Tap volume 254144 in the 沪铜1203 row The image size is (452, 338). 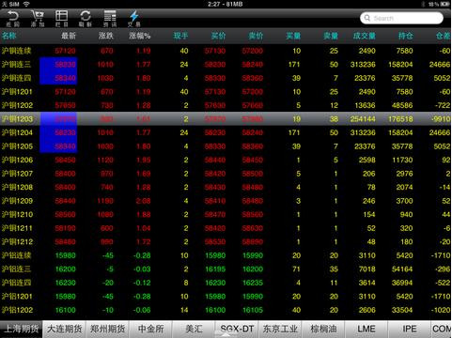tap(363, 119)
